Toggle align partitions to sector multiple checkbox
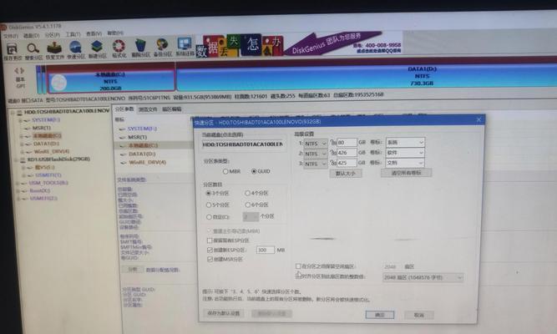Viewport: 557px width, 334px height. (298, 276)
